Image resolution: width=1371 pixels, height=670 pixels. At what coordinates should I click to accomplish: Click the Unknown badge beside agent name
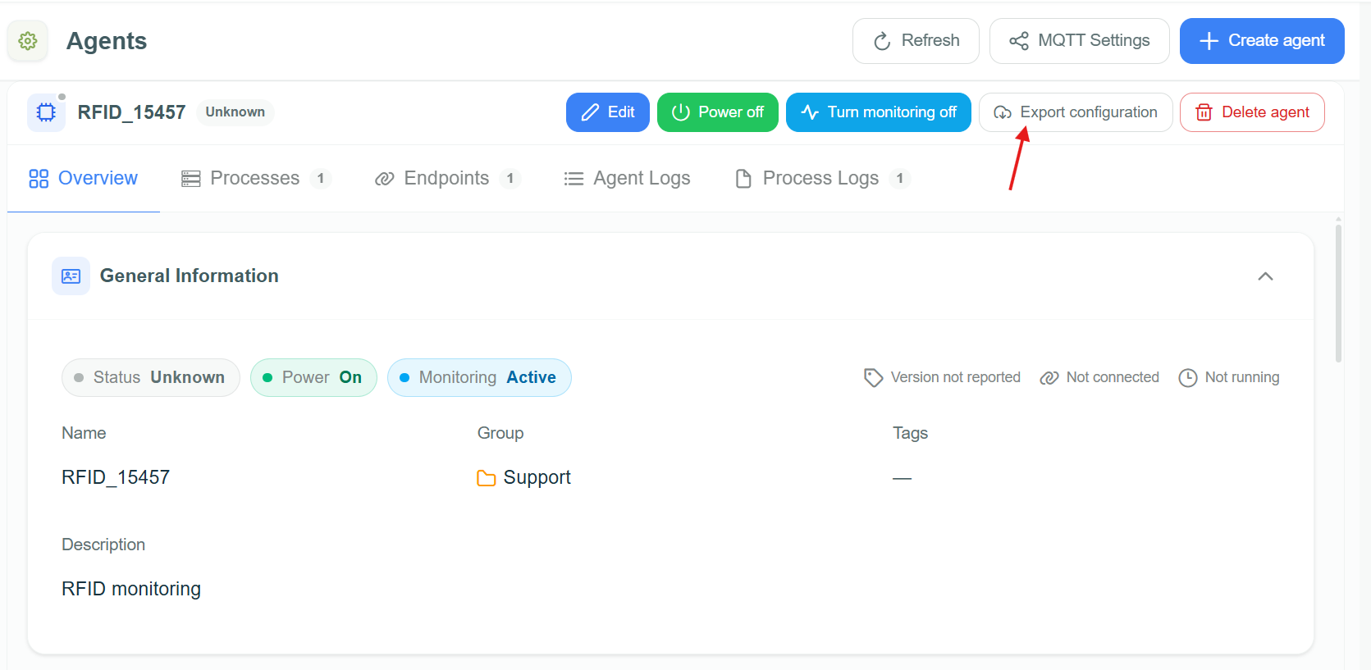(235, 112)
